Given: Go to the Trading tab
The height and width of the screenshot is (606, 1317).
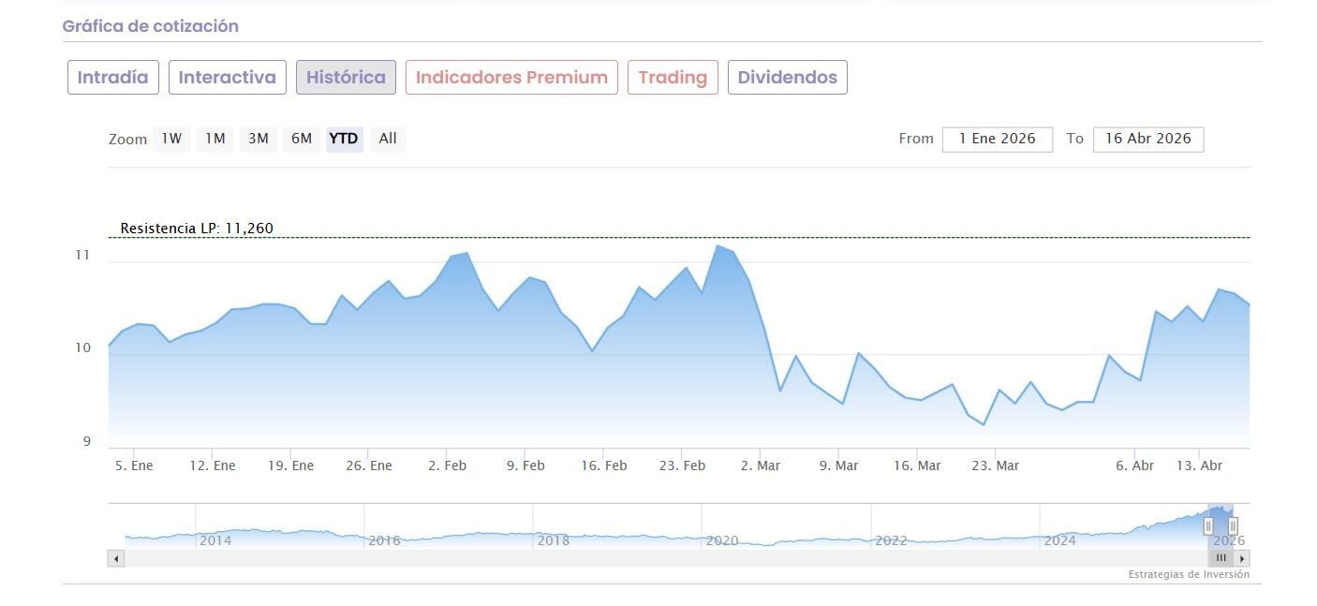Looking at the screenshot, I should coord(673,78).
